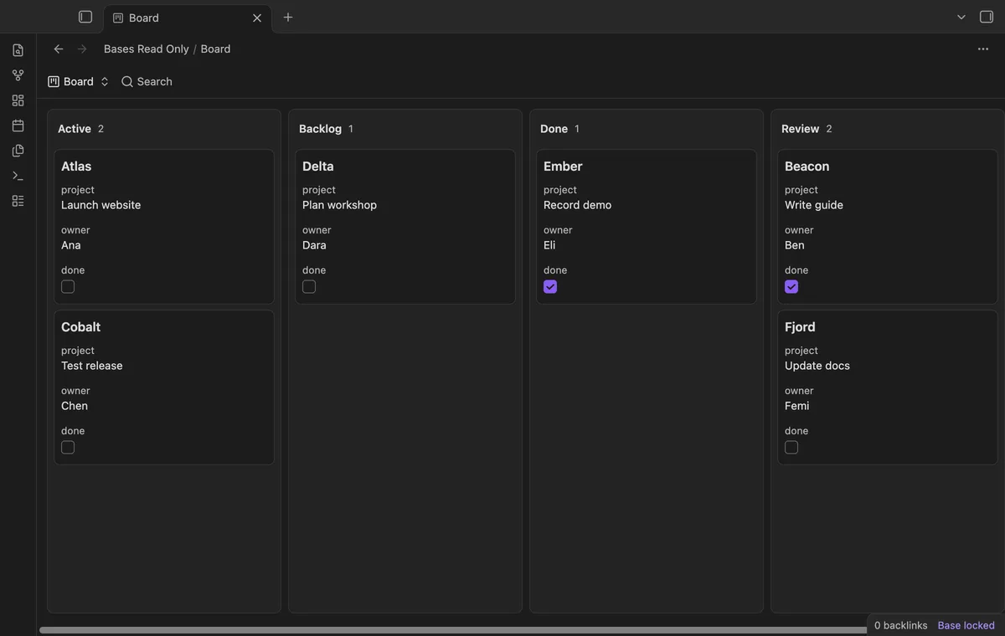This screenshot has height=636, width=1005.
Task: Open quick switcher icon in ribbon
Action: pyautogui.click(x=18, y=50)
